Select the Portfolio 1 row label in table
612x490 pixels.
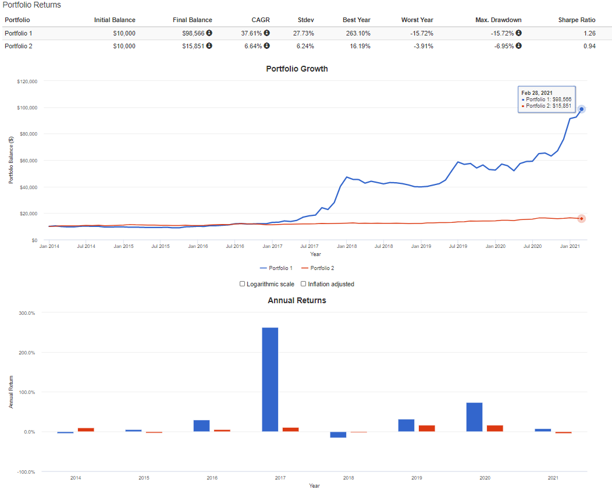(x=19, y=33)
